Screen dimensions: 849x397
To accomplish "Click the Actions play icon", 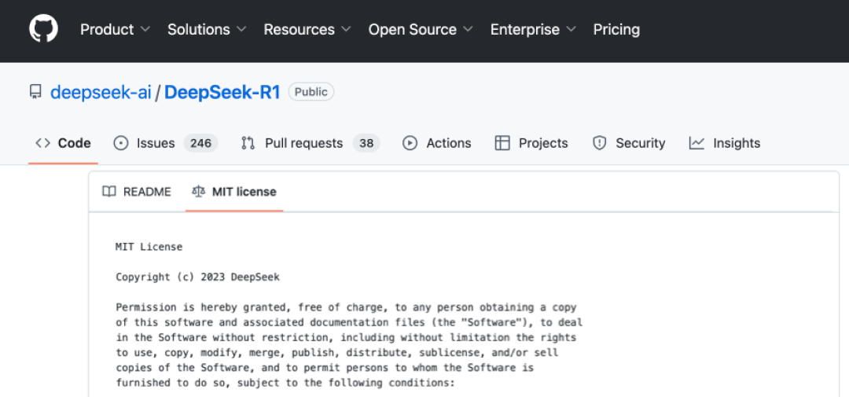I will point(410,143).
